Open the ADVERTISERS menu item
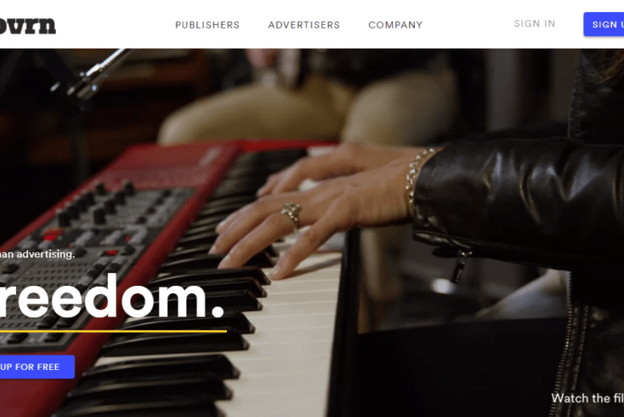Screen dimensions: 624x417 coord(304,25)
